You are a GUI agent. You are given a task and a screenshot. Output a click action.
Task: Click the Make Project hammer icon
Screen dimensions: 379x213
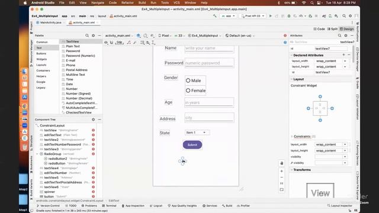point(214,16)
